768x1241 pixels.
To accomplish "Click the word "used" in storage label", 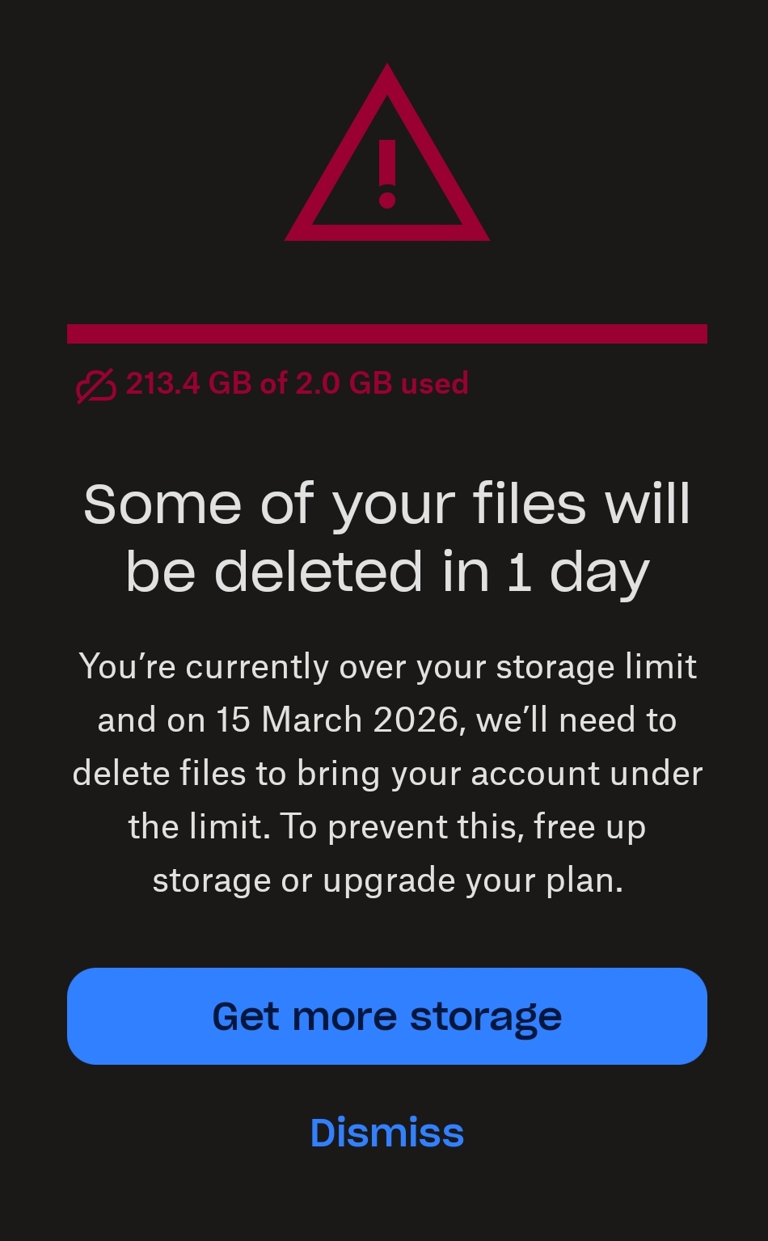I will [435, 383].
